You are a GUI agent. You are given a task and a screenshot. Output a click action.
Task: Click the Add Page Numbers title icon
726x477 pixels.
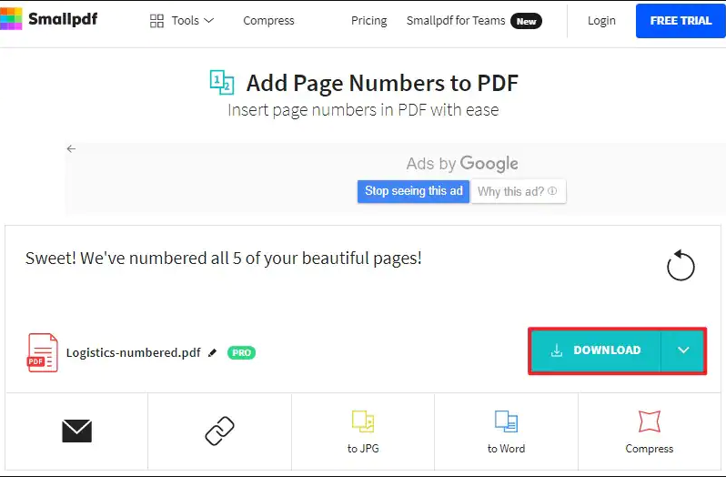(222, 83)
